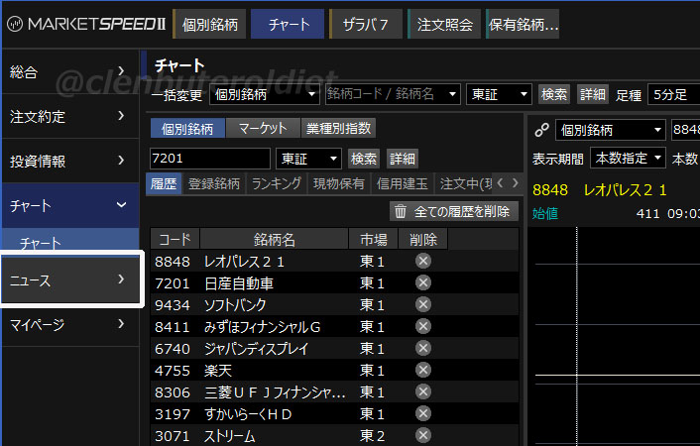The width and height of the screenshot is (700, 446).
Task: Select the 登録銘柄 list tab
Action: (214, 183)
